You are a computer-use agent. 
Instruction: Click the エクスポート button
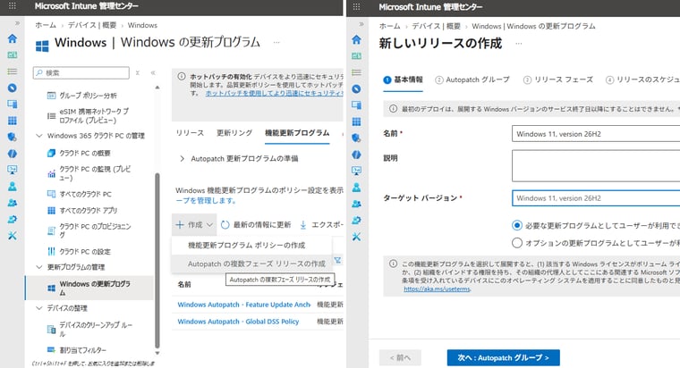tap(321, 225)
